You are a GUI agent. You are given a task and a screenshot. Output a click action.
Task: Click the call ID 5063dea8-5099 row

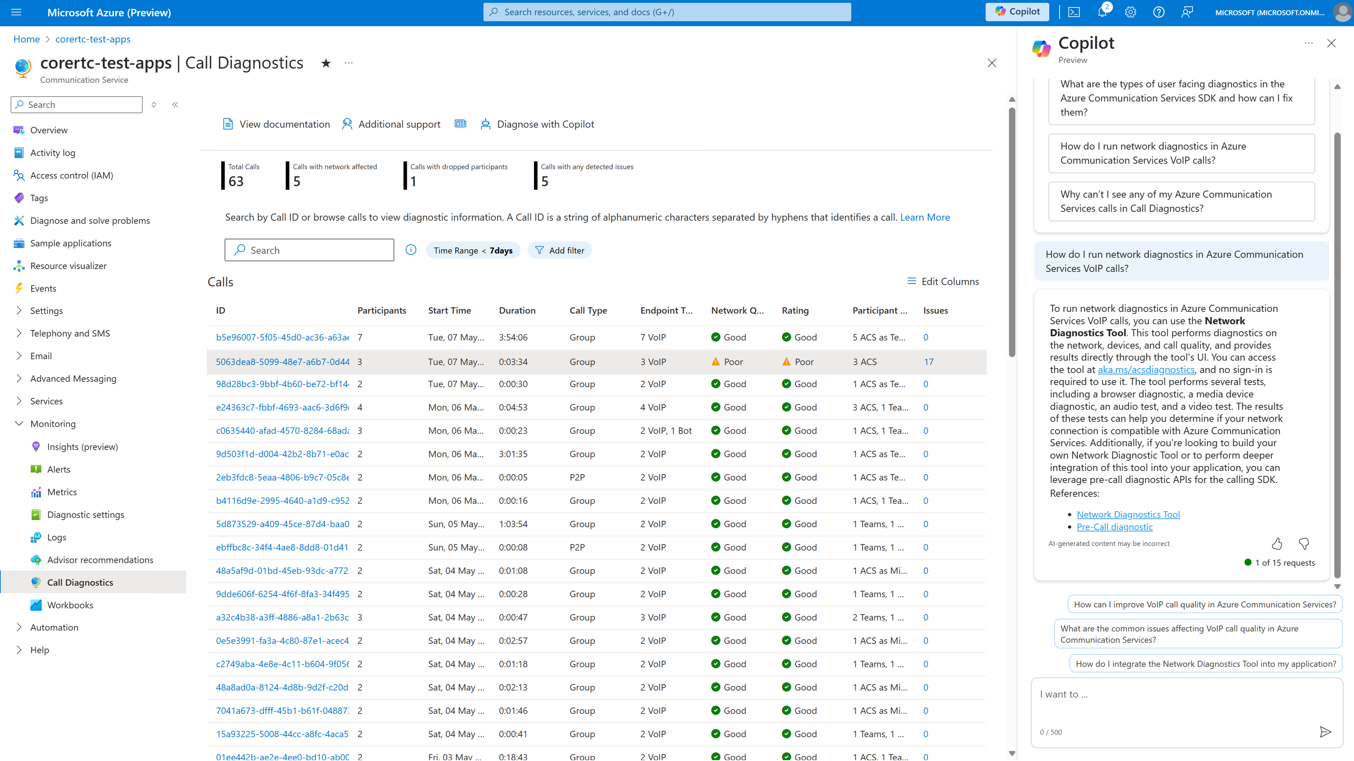(282, 361)
